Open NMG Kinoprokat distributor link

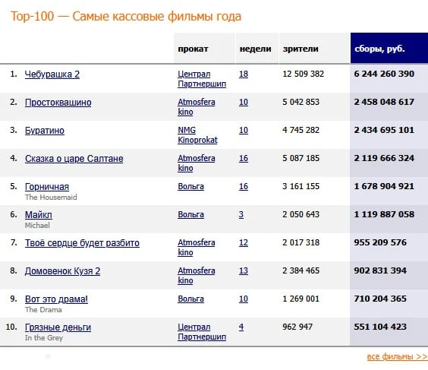click(197, 135)
